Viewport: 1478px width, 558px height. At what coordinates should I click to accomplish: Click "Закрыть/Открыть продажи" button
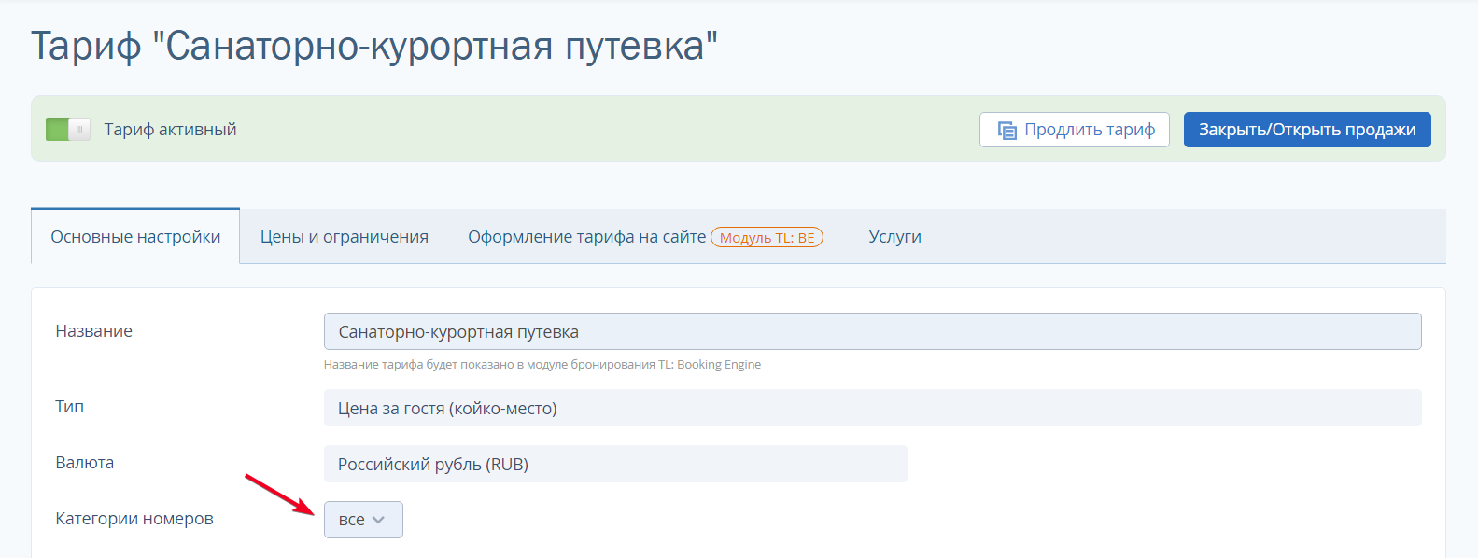click(x=1307, y=130)
